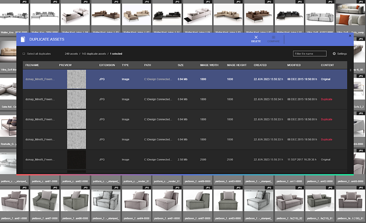
Task: Click preview thumbnail of the selected Original row
Action: click(x=76, y=79)
